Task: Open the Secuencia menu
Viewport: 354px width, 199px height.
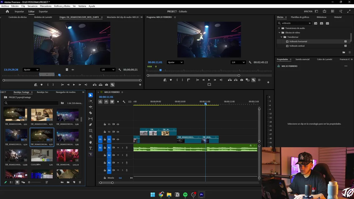Action: coord(32,6)
